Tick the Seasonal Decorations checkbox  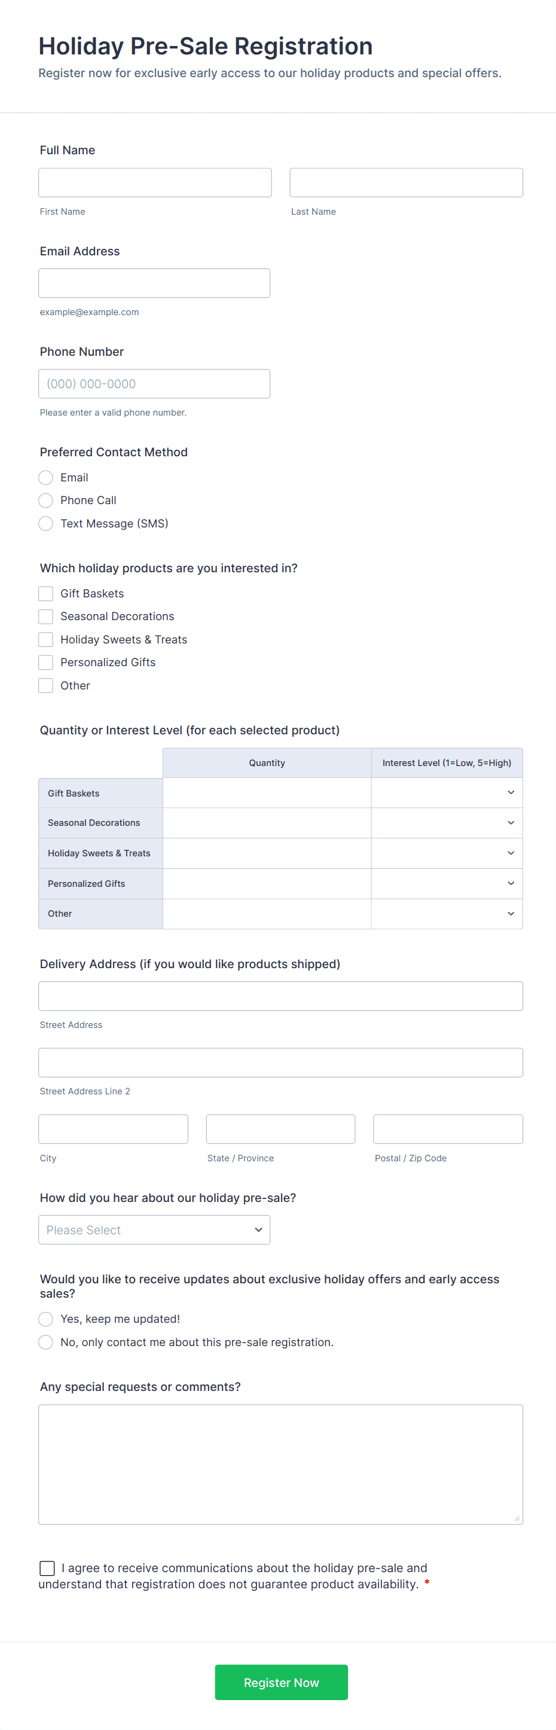[45, 617]
